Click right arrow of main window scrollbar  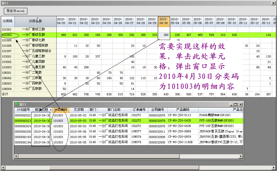coord(274,167)
